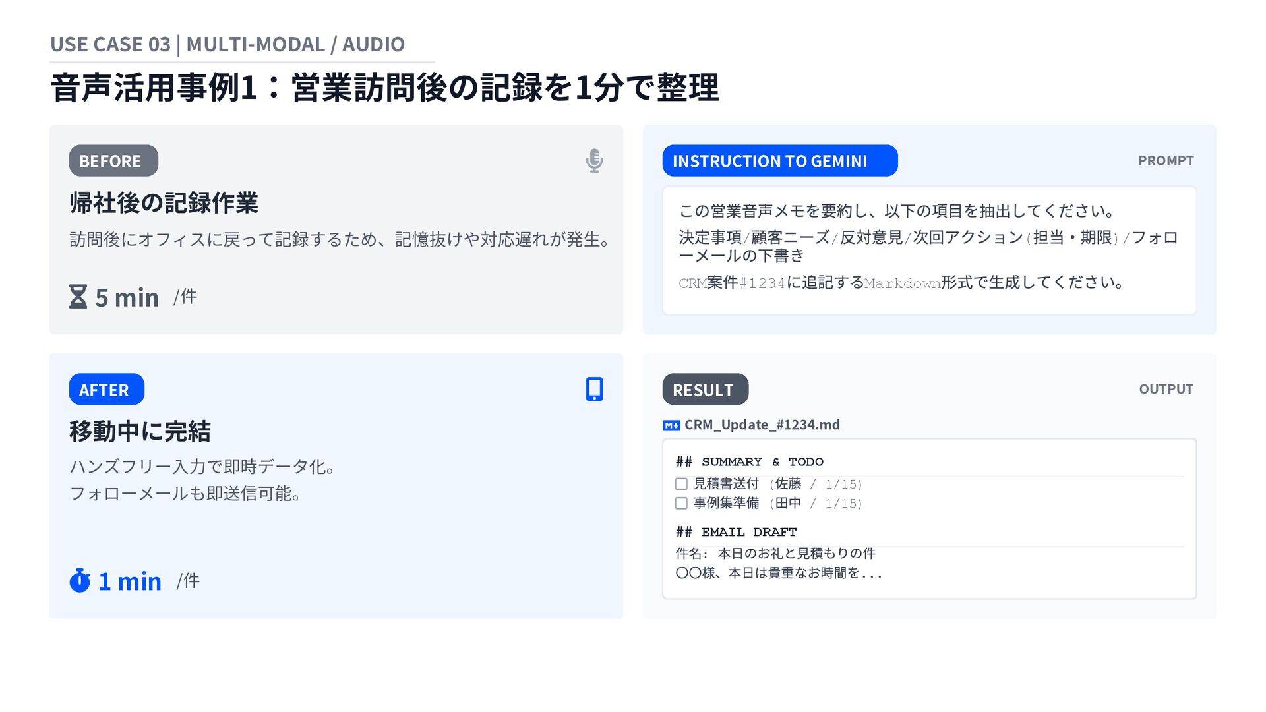Click the Markdown file icon before CRM_Update
Image resolution: width=1266 pixels, height=712 pixels.
671,425
